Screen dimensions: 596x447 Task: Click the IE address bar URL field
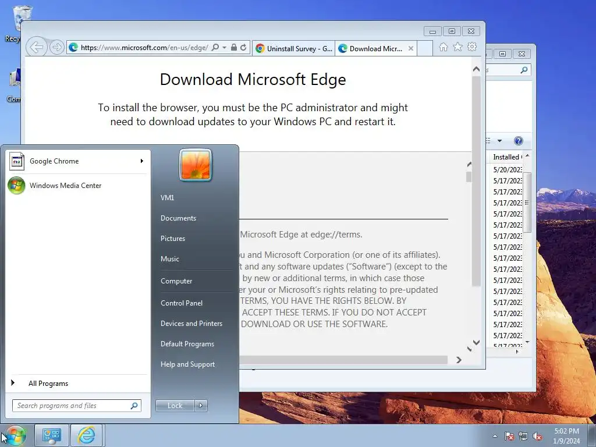[144, 48]
